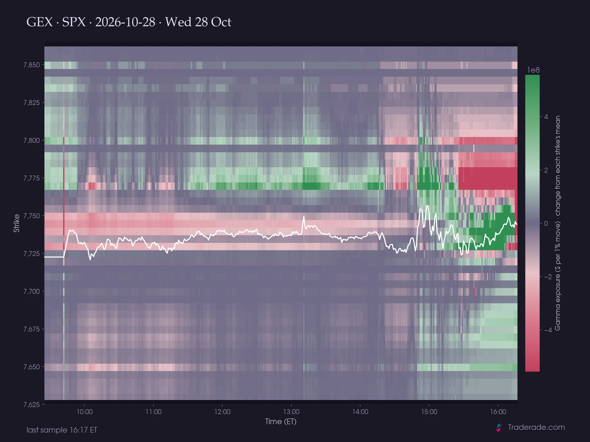
Task: Click the 7,775 strike axis label
Action: (31, 178)
